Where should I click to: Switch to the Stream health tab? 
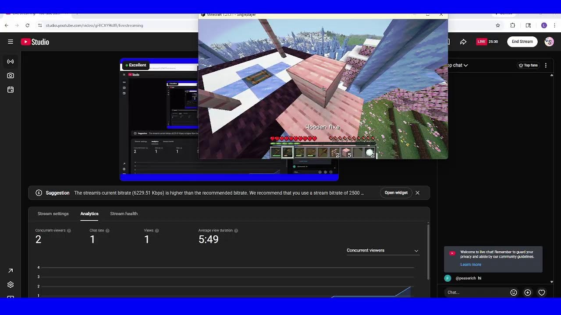124,213
